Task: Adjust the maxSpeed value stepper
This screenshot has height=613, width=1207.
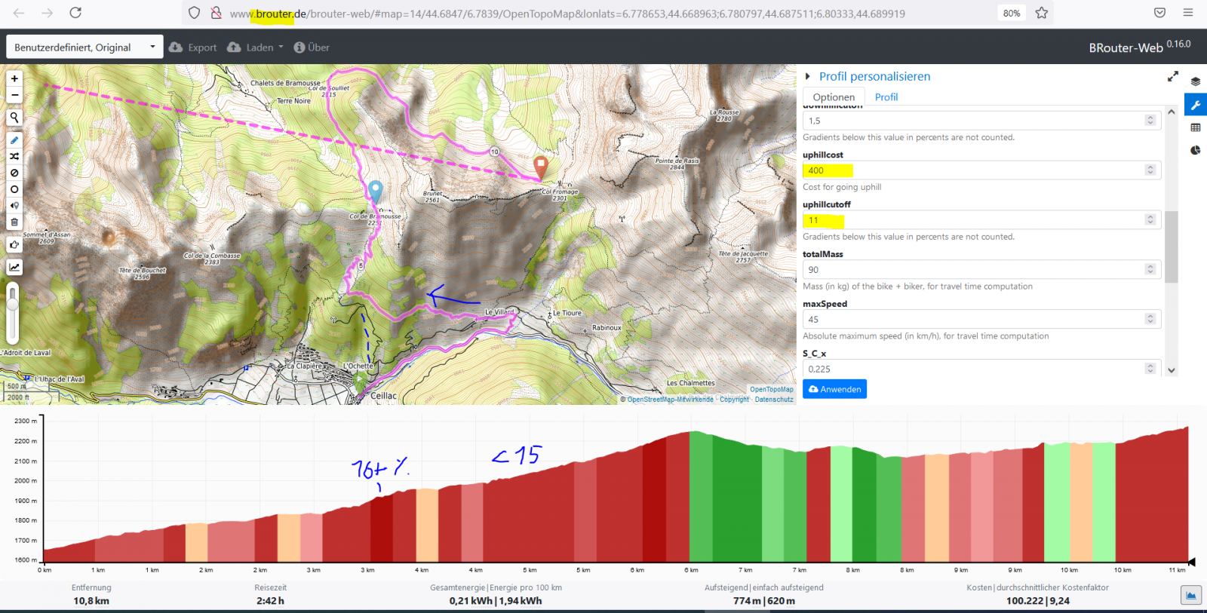Action: pos(1150,320)
